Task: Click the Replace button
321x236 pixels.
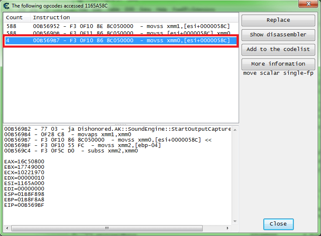Action: tap(278, 20)
